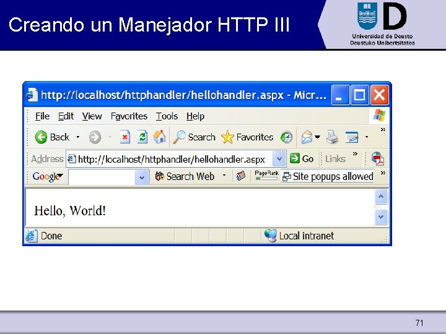The width and height of the screenshot is (446, 334).
Task: Click the Adobe PDF toolbar icon
Action: pyautogui.click(x=377, y=158)
